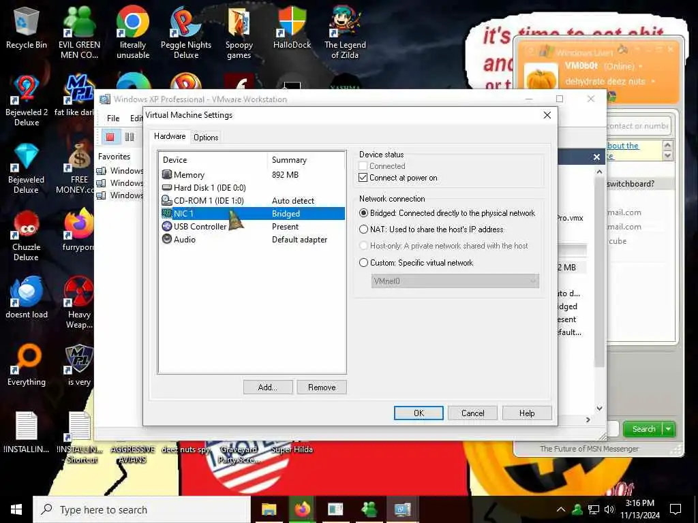Select CD-ROM 1 (IDE 1:0) device
The height and width of the screenshot is (523, 698).
[x=252, y=201]
